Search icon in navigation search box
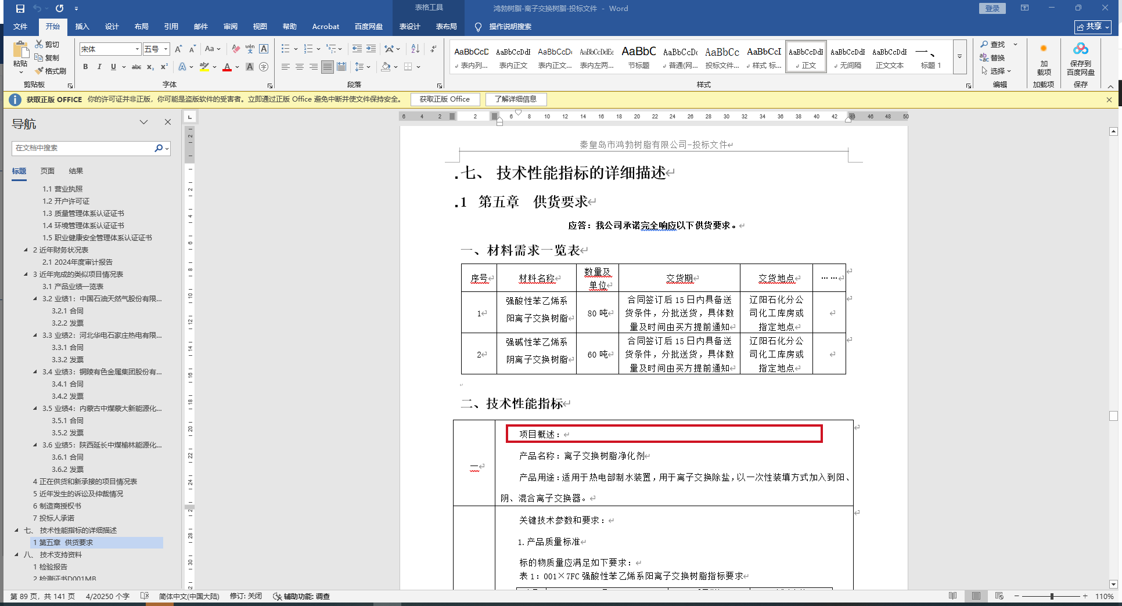The height and width of the screenshot is (606, 1122). click(159, 148)
